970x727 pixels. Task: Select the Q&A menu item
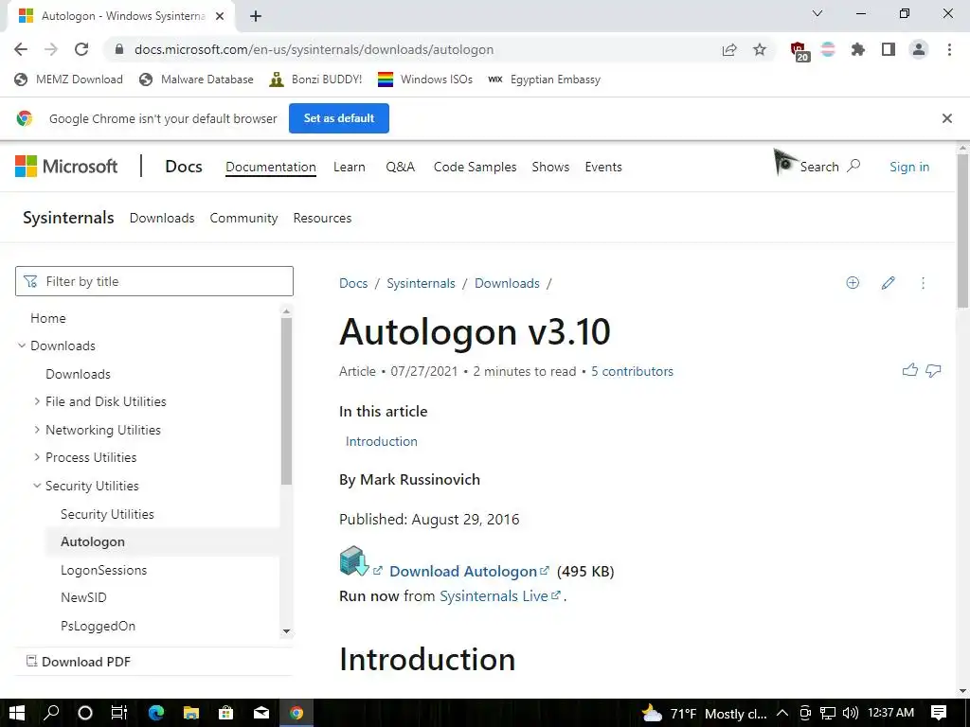pos(401,167)
